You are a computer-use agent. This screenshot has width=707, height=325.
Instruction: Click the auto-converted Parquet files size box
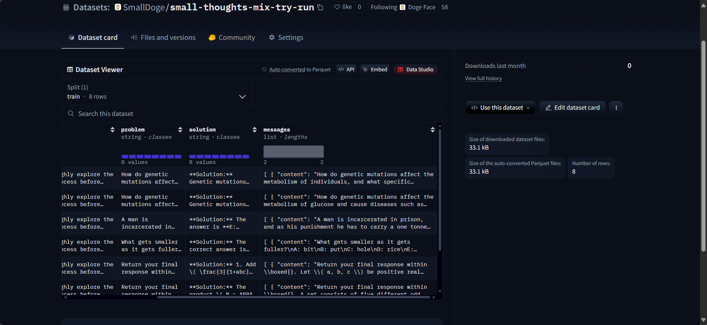click(515, 168)
